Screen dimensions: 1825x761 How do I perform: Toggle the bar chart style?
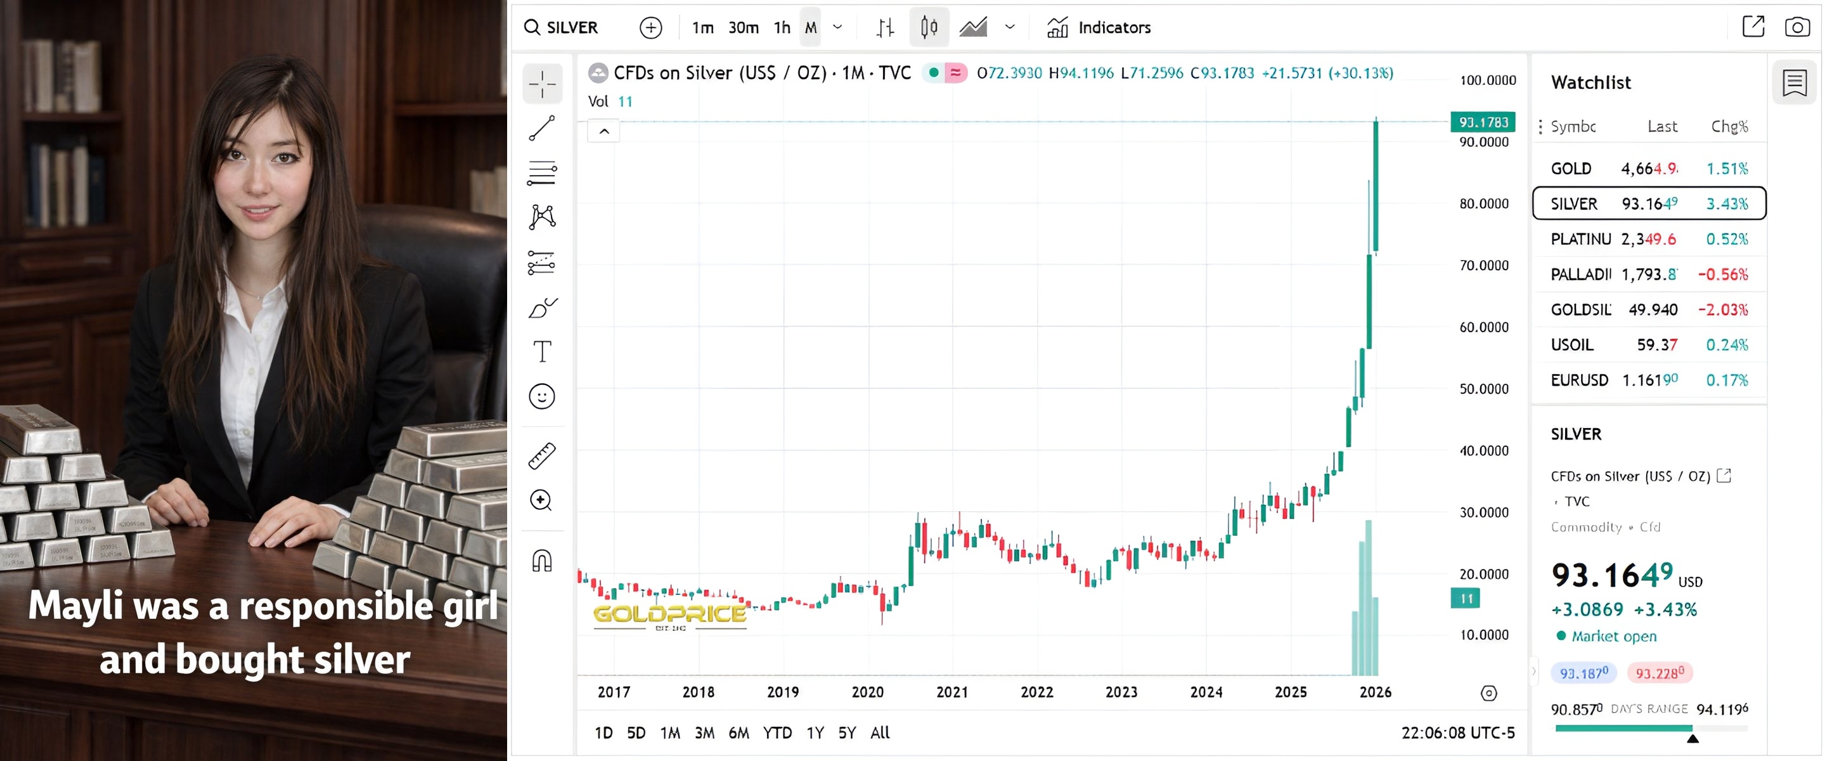885,28
